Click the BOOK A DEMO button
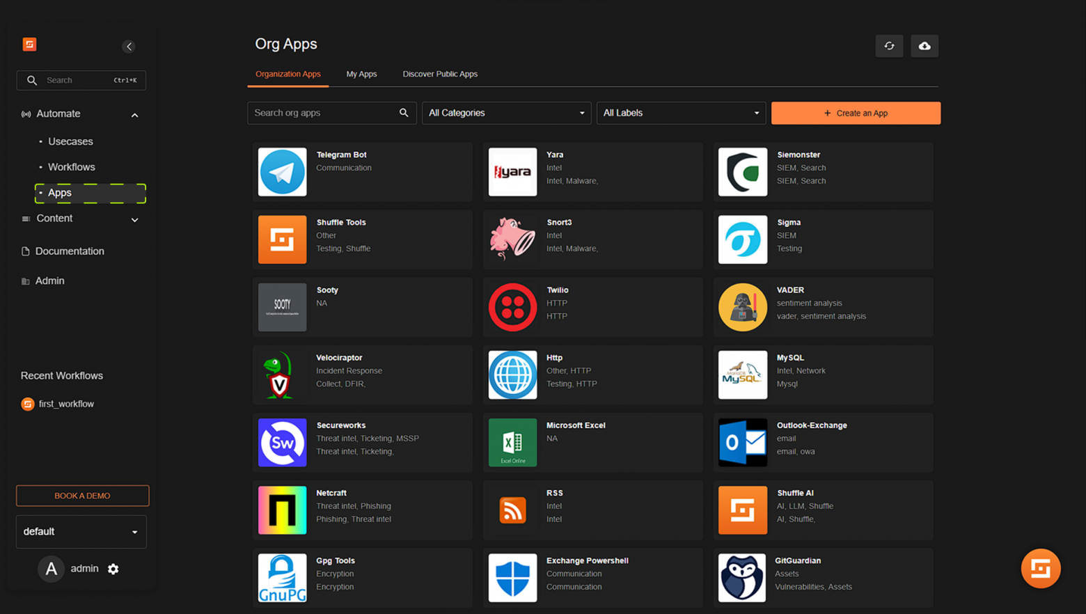This screenshot has height=614, width=1086. click(x=82, y=496)
